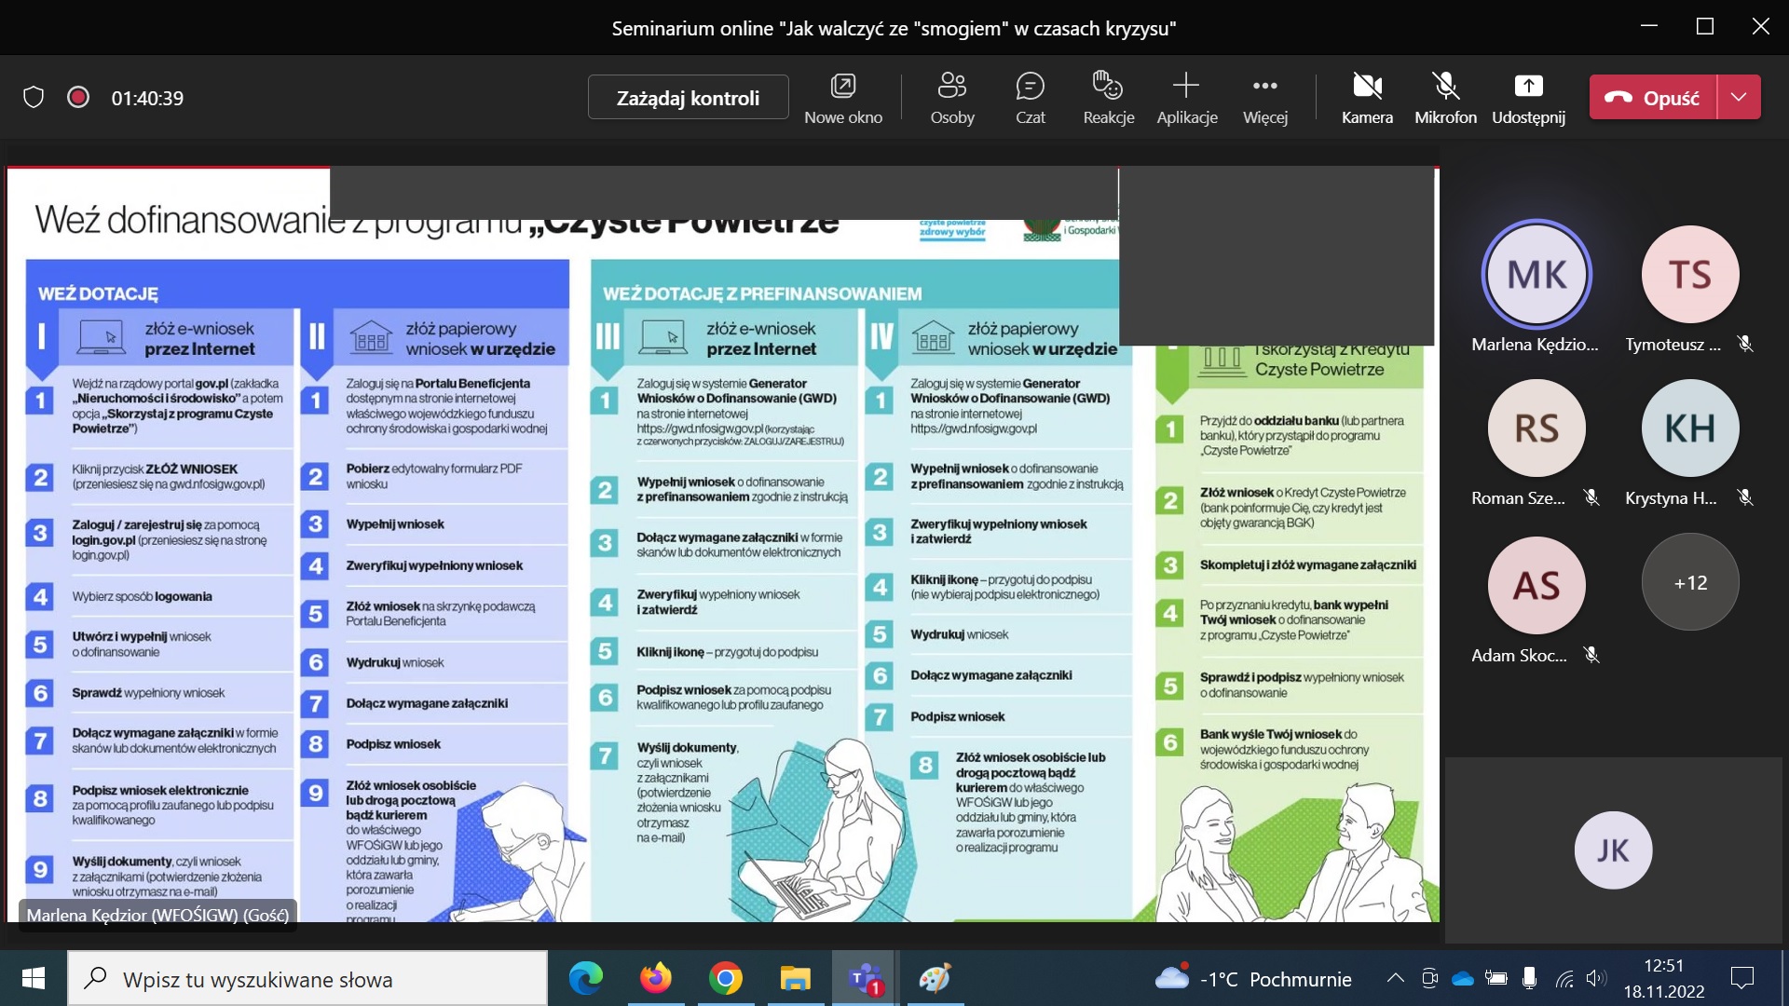Click the microphone in-use tray icon

point(1529,978)
